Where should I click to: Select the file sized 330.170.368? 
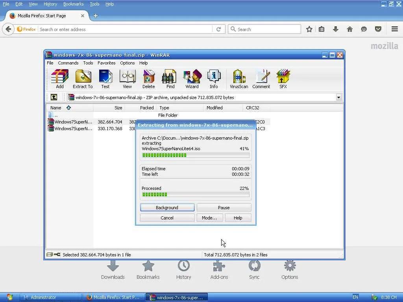pyautogui.click(x=158, y=129)
